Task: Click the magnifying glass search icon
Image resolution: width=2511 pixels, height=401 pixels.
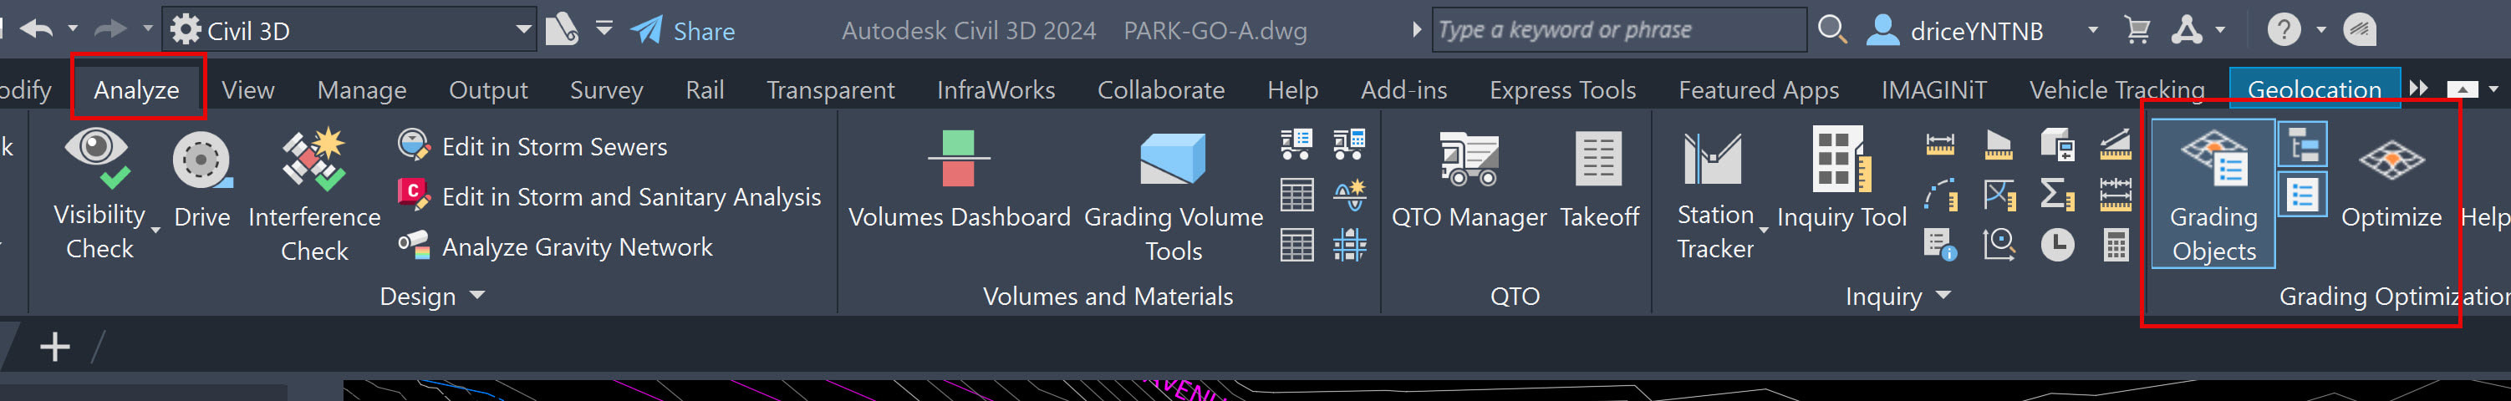Action: point(1832,30)
